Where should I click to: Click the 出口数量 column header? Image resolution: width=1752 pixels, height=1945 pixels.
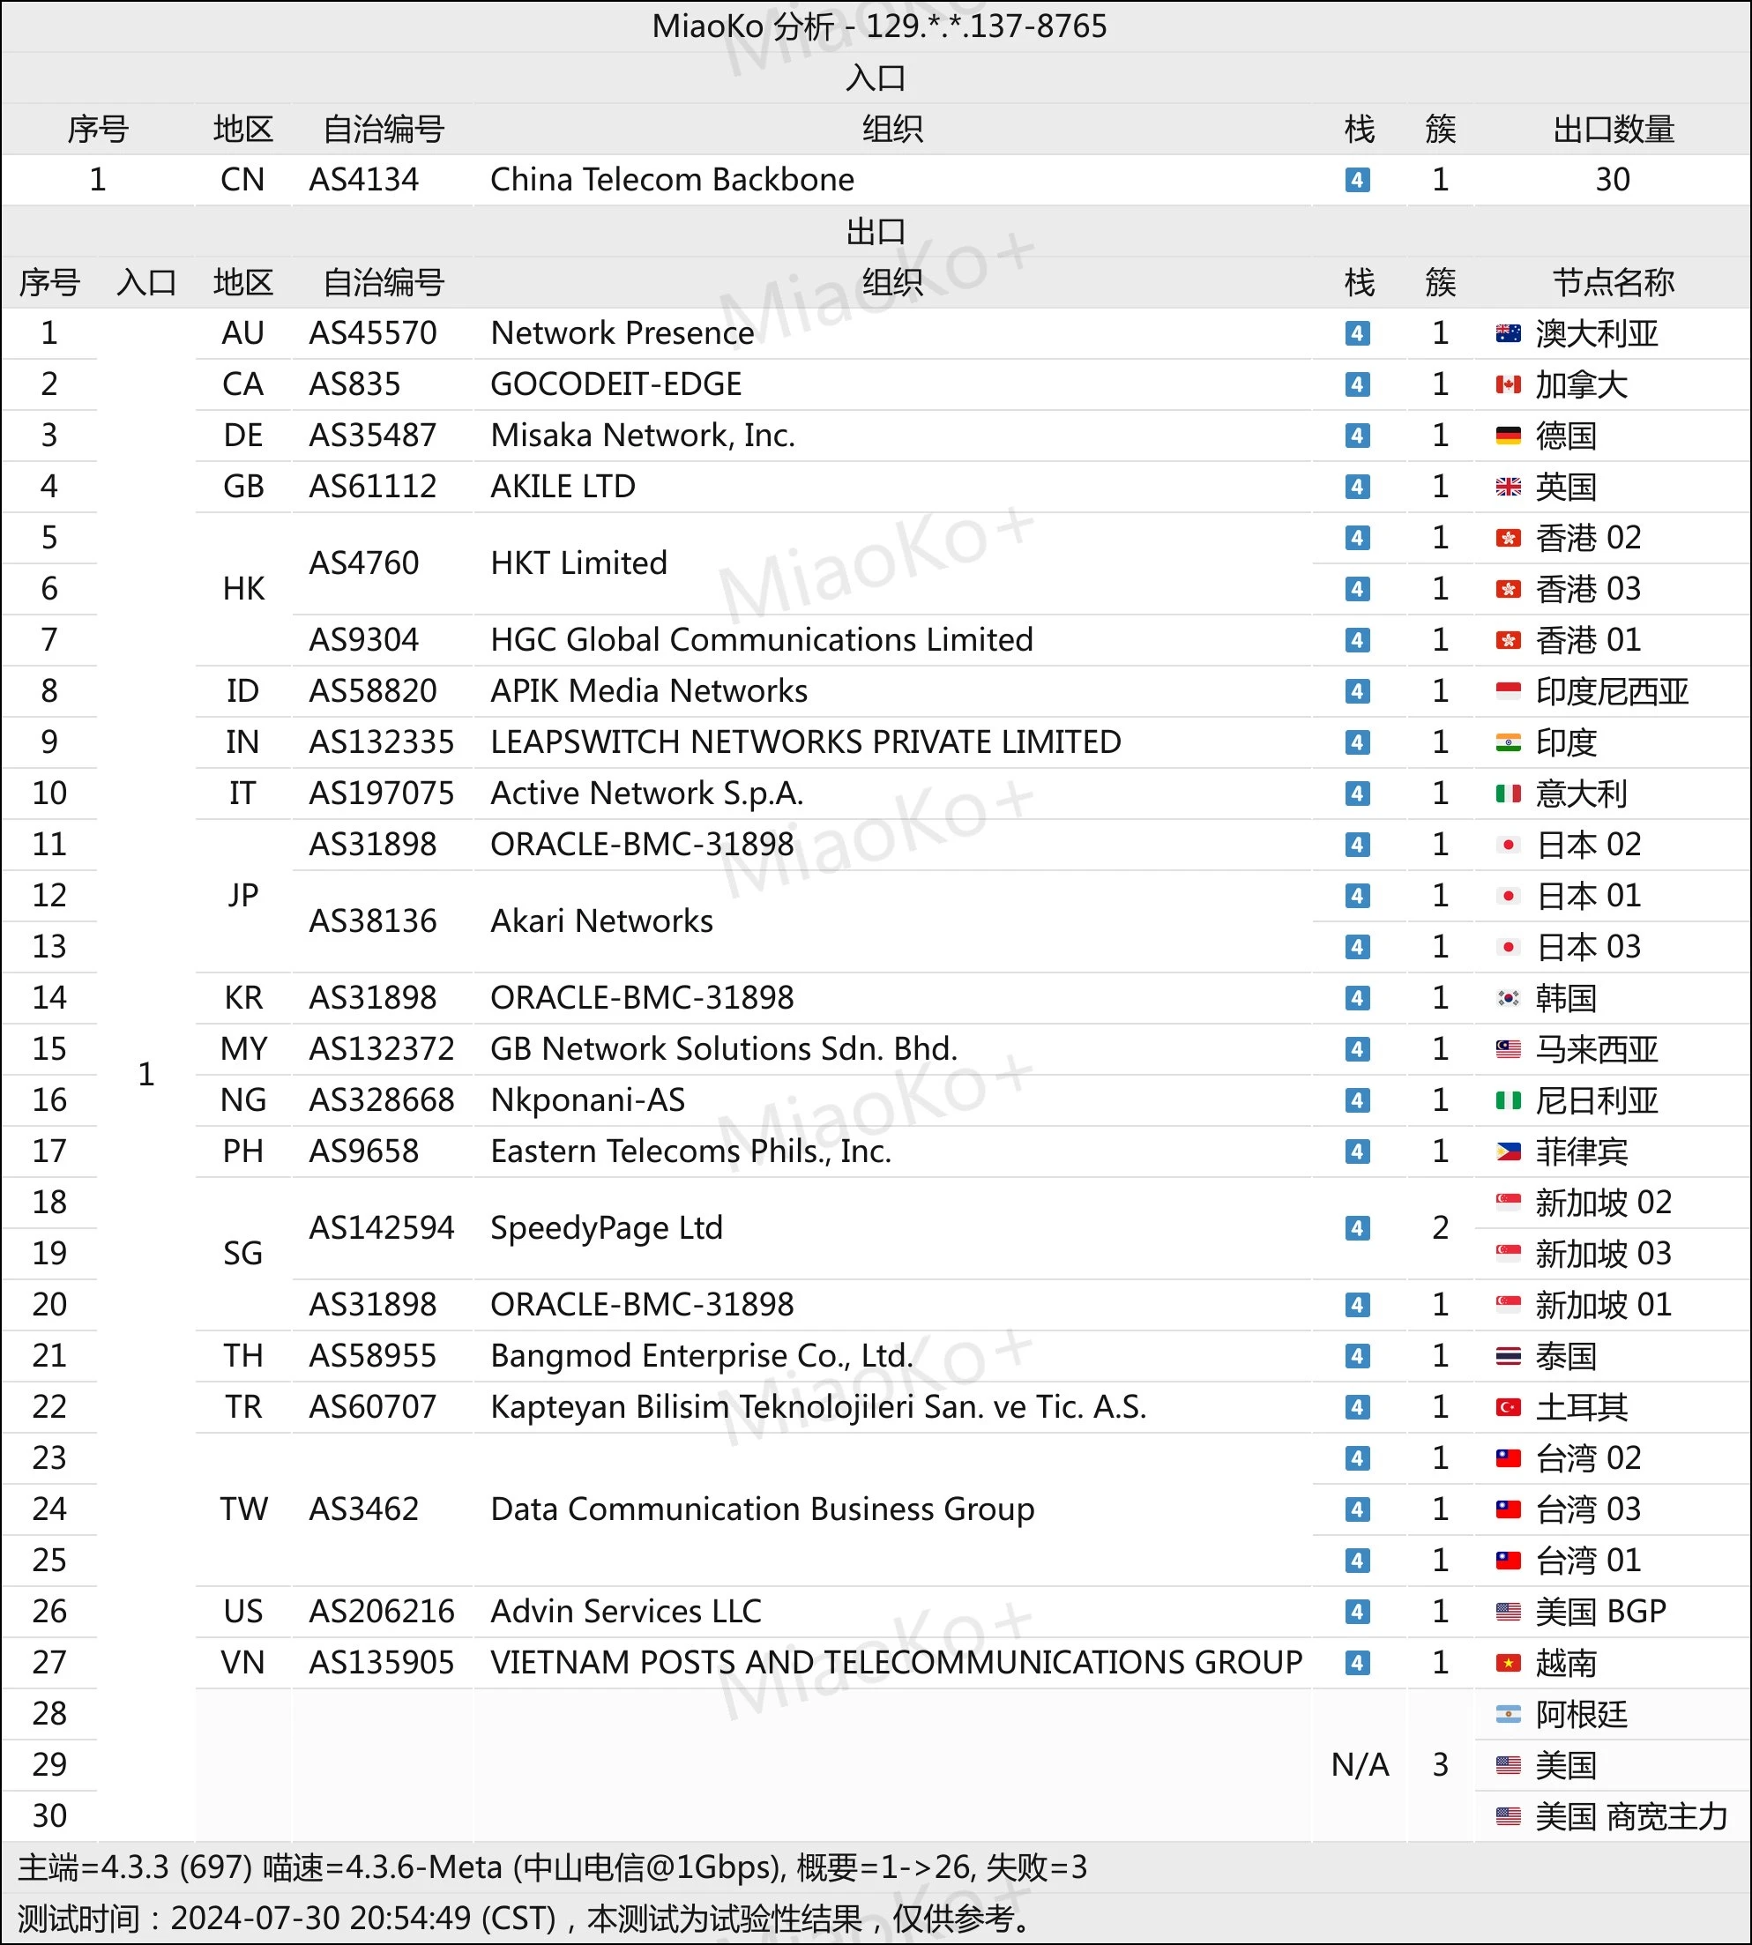point(1614,129)
